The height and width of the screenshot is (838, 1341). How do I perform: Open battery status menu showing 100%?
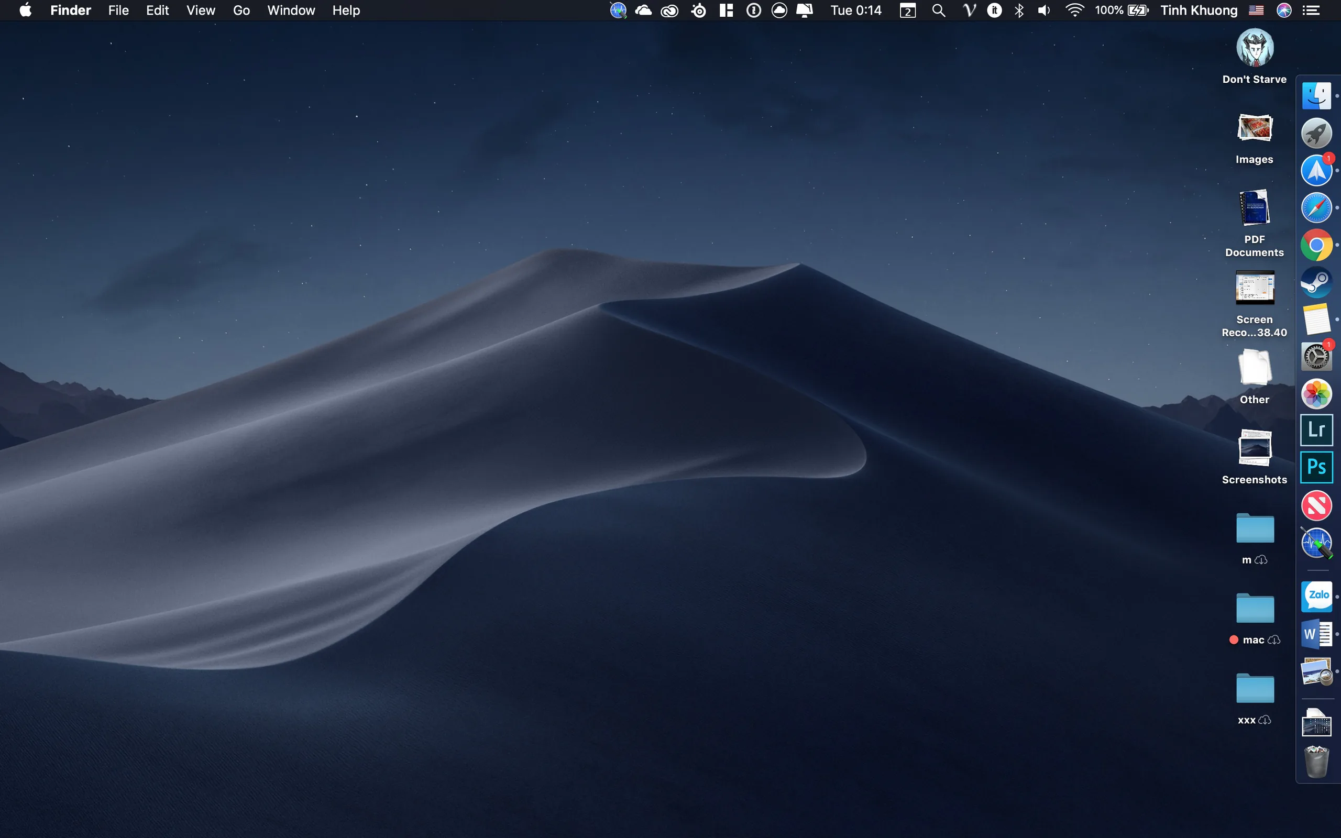point(1122,10)
